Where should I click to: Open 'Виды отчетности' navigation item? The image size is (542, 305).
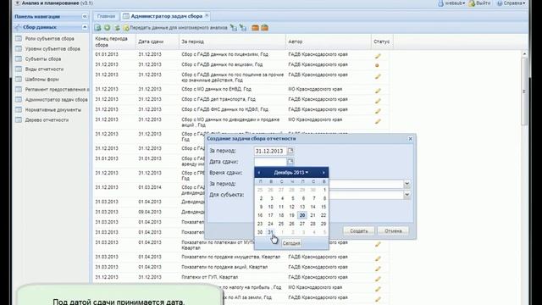44,69
